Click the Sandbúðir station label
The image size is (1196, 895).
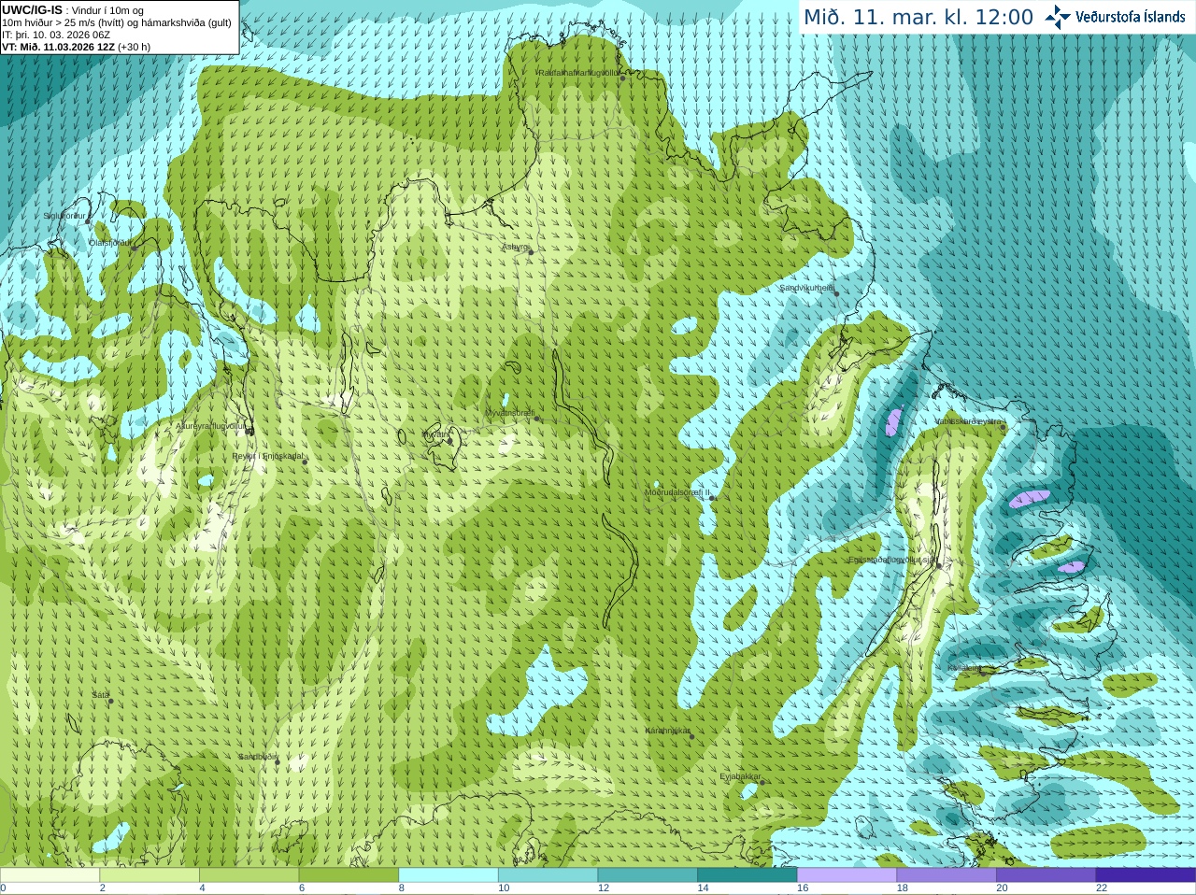[257, 757]
